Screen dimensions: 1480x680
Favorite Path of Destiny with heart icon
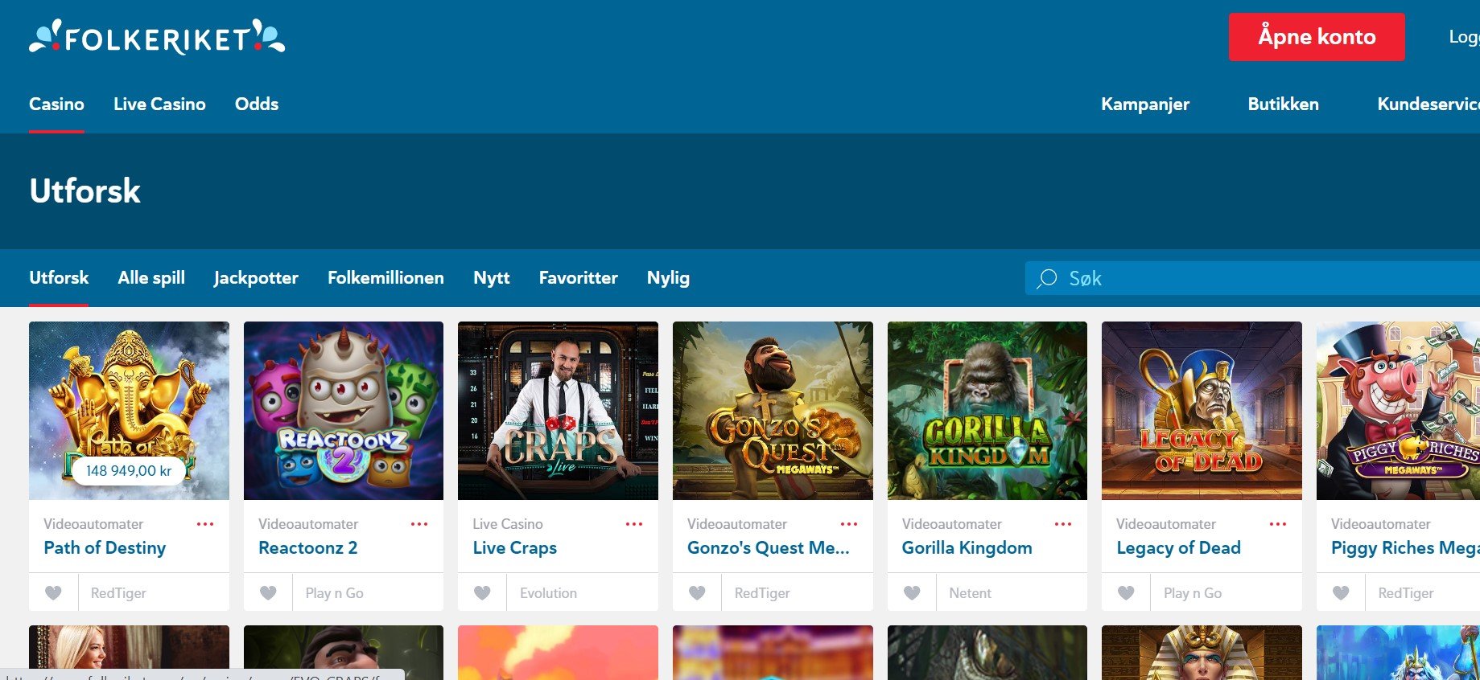point(53,593)
